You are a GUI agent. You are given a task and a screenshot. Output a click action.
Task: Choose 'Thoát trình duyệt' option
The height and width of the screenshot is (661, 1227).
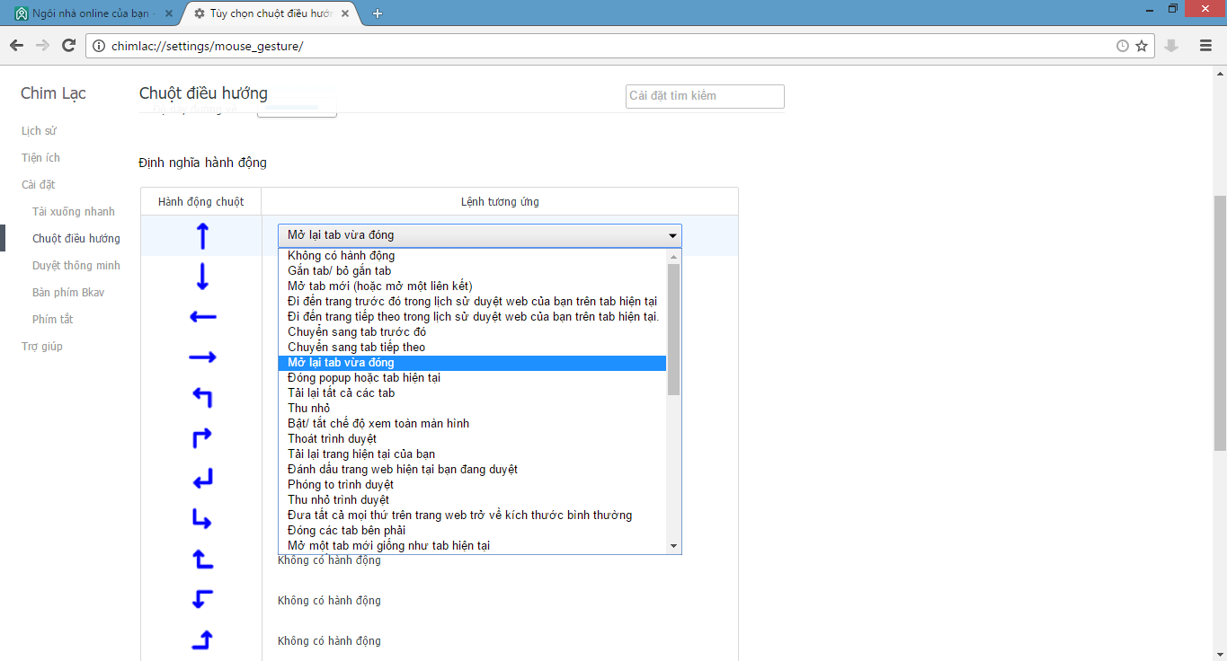(x=472, y=439)
